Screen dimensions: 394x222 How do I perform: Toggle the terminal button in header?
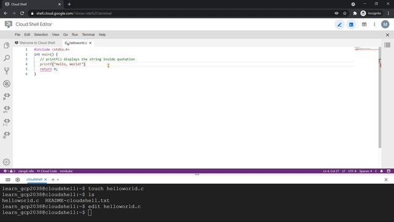(351, 25)
